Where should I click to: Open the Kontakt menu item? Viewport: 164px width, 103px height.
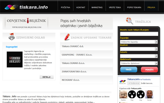(81, 7)
